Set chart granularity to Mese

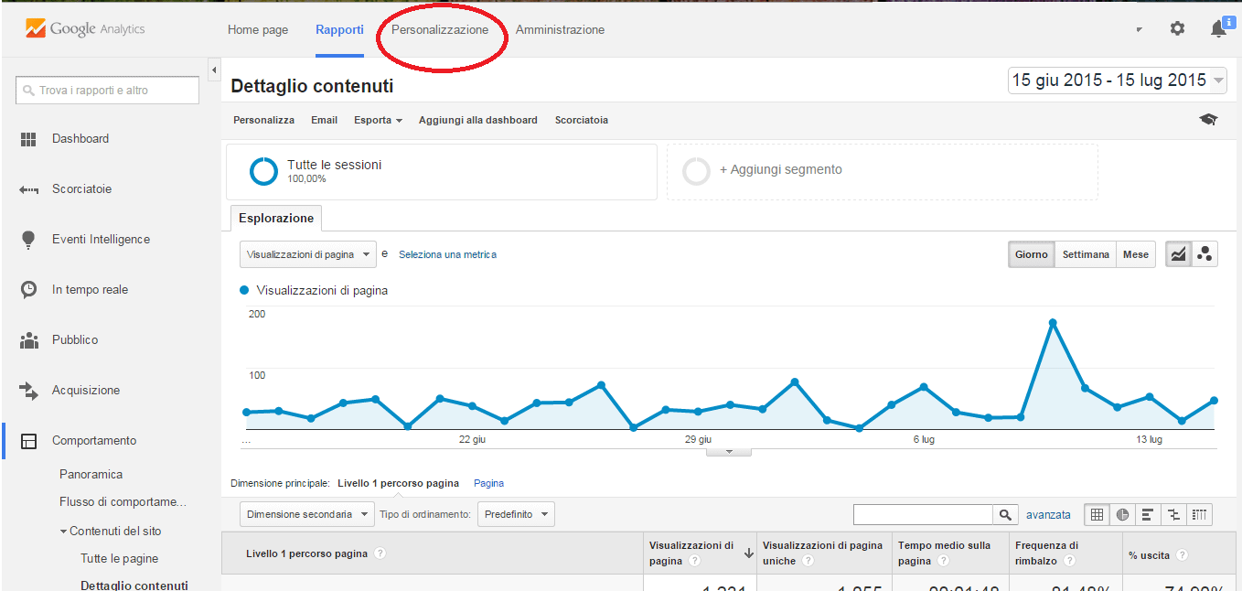[x=1136, y=254]
